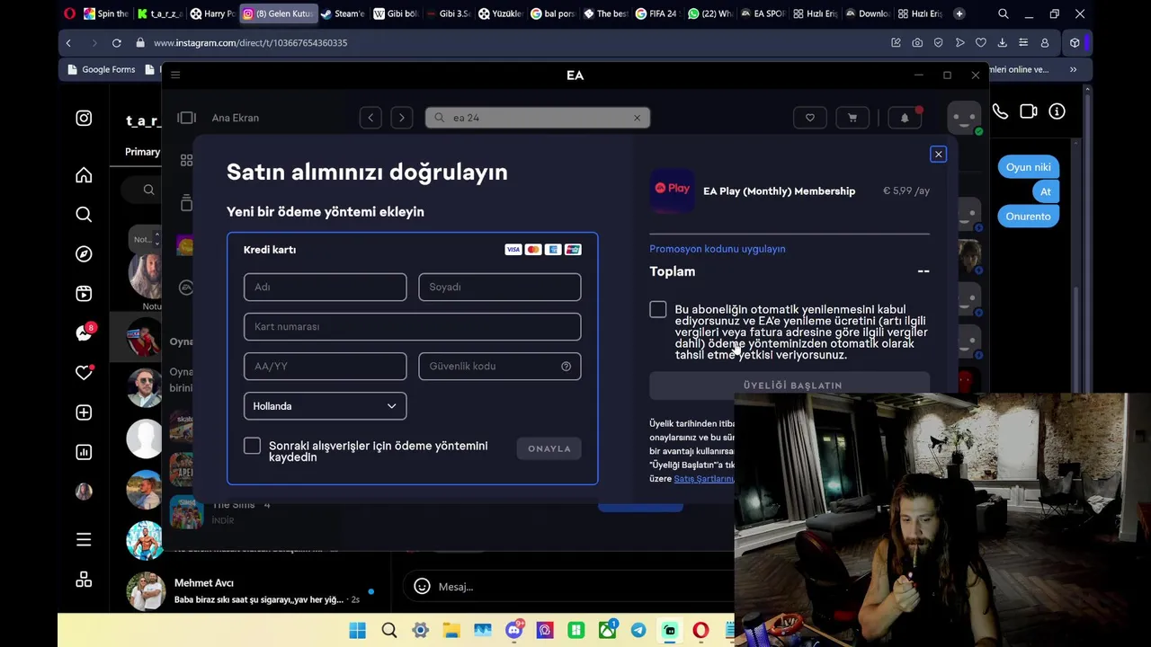
Task: Open conversation info icon
Action: point(1057,111)
